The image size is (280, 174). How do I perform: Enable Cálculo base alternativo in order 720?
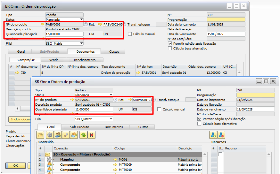click(199, 124)
